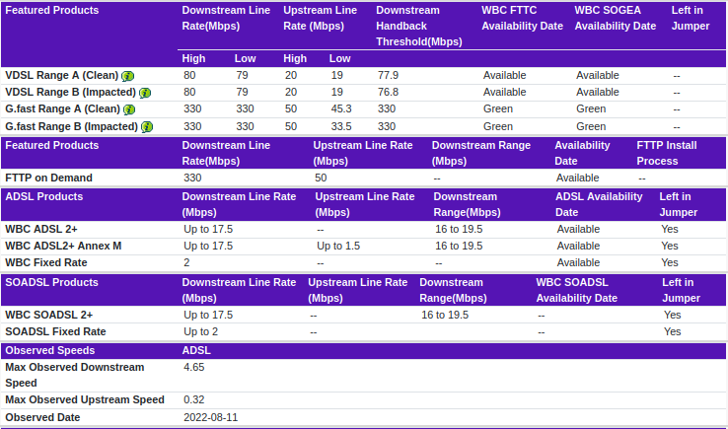The image size is (728, 429).
Task: Click the SOADSL Products header
Action: [51, 282]
